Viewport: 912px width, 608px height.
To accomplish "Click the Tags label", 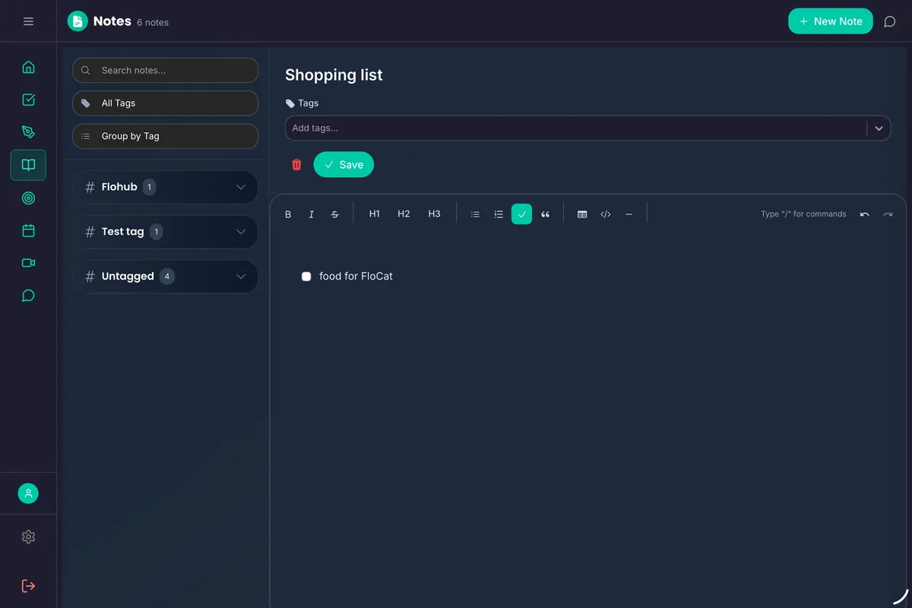I will [308, 103].
